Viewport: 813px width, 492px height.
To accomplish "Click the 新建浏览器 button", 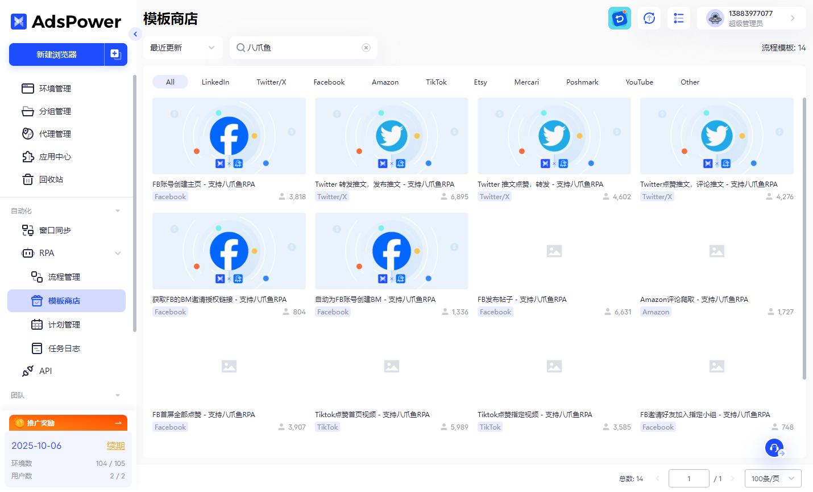I will [57, 54].
